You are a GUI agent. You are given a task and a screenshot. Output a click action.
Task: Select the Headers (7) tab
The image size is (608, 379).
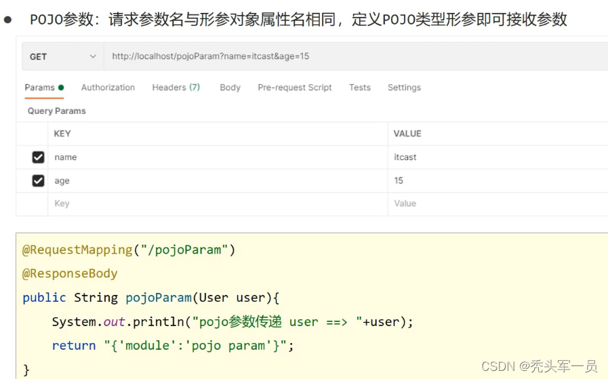coord(176,87)
